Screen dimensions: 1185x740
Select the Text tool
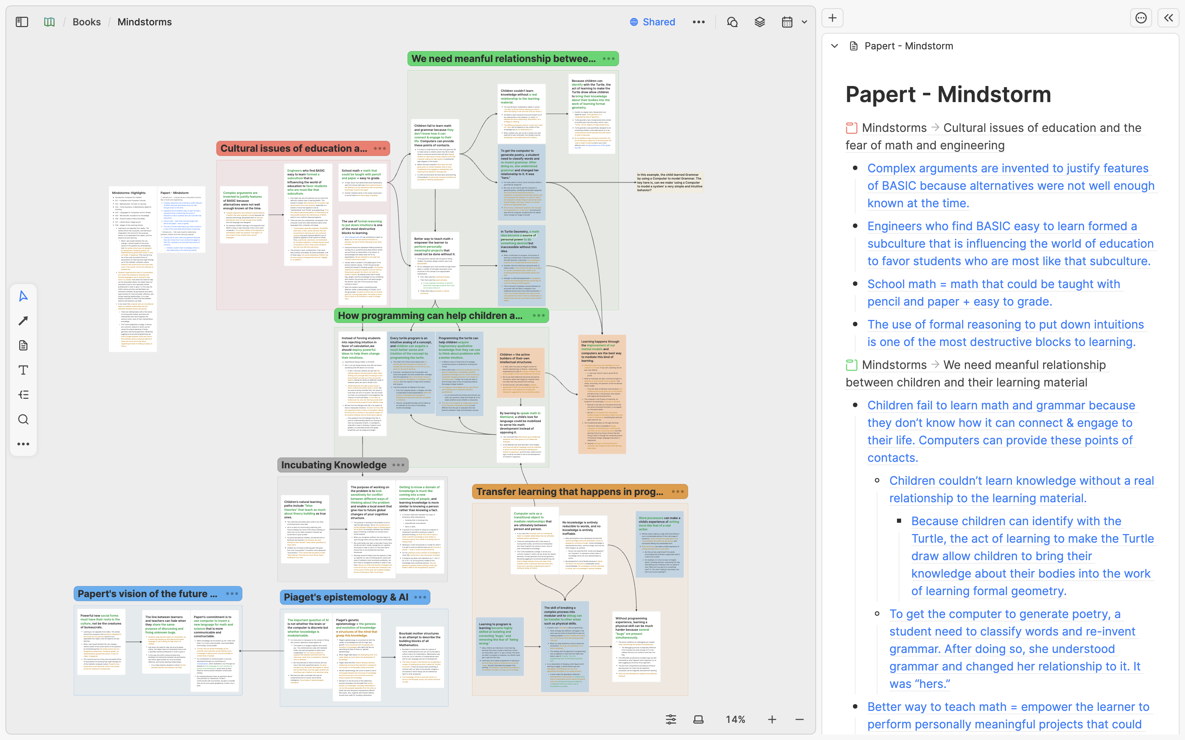tap(23, 370)
